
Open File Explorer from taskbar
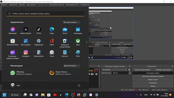tap(43, 95)
